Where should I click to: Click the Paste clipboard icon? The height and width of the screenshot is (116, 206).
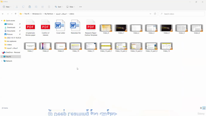(30, 7)
